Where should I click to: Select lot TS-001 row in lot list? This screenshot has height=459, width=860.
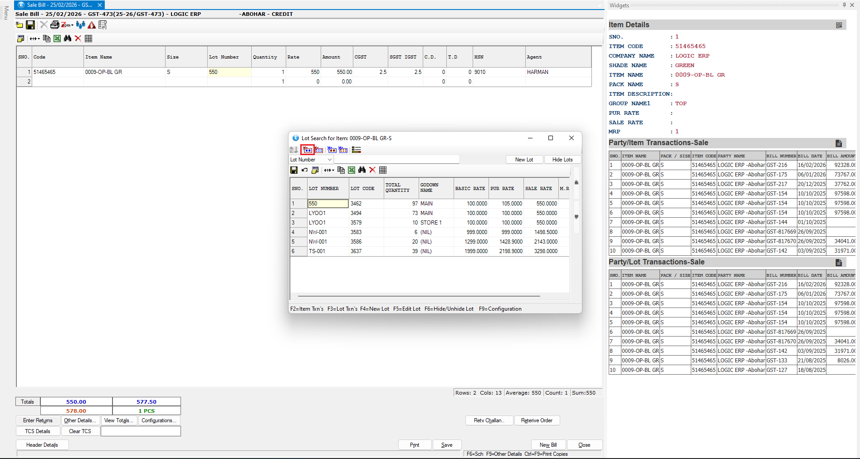coord(317,251)
